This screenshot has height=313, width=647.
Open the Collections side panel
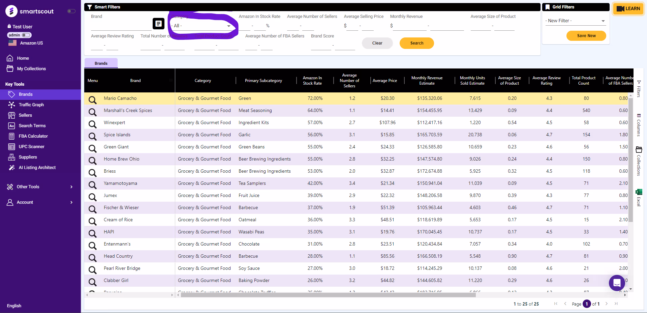(639, 161)
